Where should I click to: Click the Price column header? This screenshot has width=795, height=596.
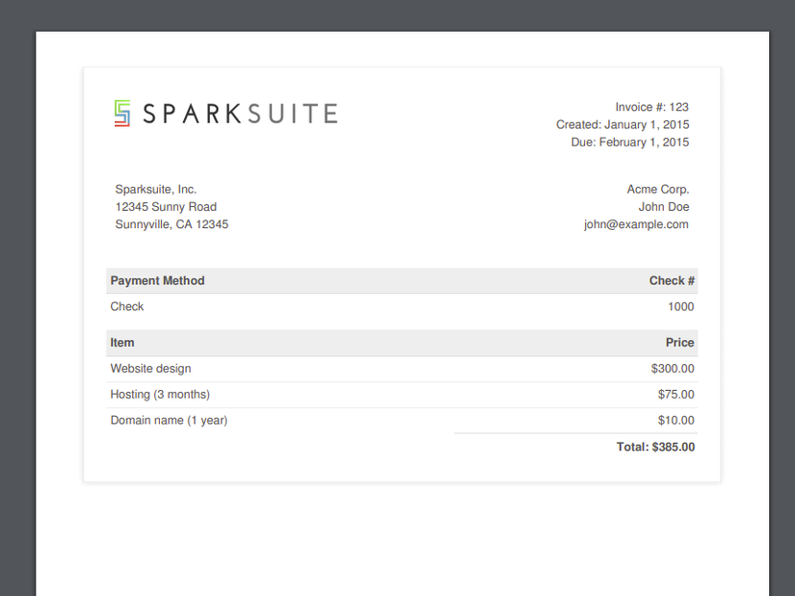click(679, 343)
